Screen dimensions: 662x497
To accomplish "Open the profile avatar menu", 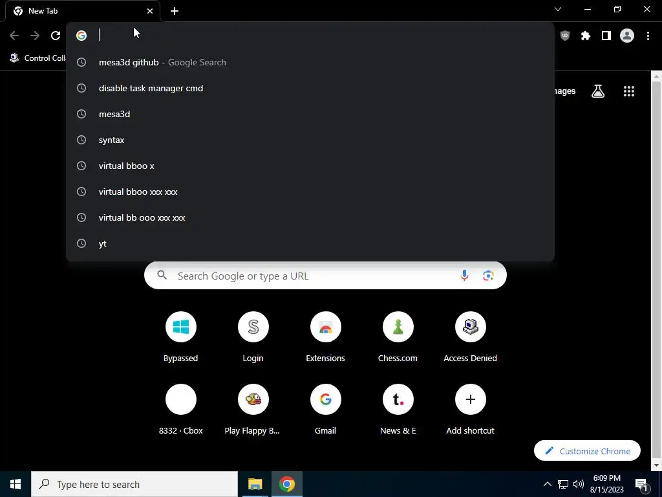I will click(x=627, y=36).
